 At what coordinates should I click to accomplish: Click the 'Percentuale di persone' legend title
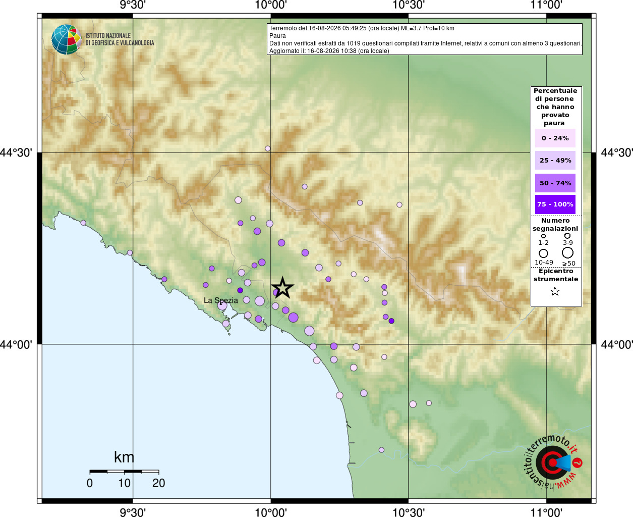555,107
